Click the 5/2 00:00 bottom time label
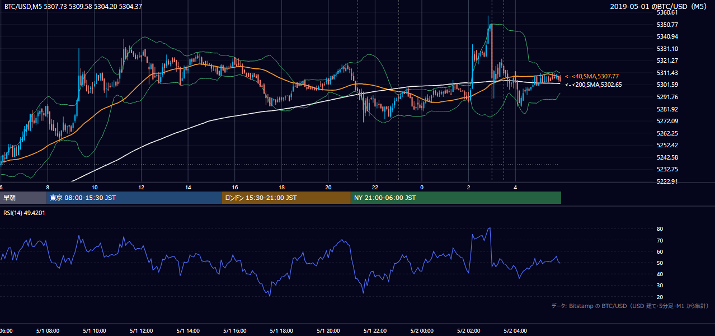The image size is (715, 336). pos(422,331)
